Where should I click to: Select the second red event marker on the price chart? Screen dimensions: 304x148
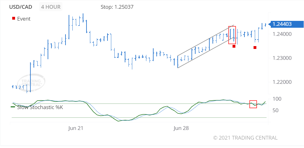coord(255,47)
